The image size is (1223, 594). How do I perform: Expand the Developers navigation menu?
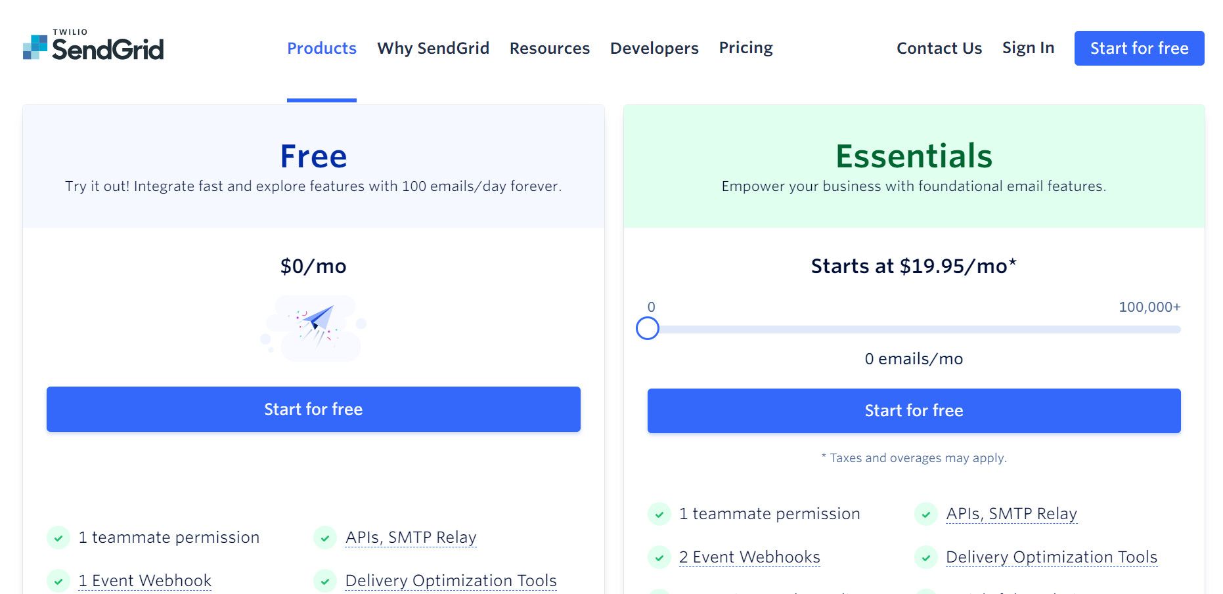[654, 49]
